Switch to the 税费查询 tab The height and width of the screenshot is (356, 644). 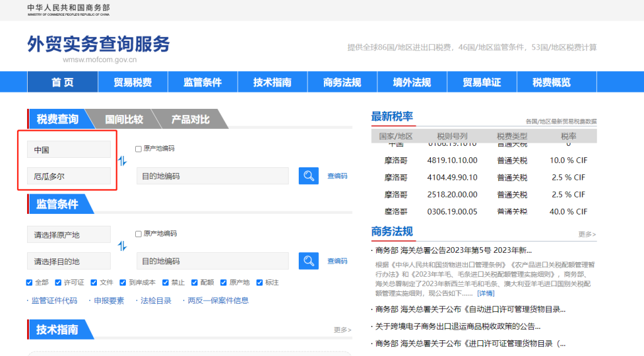pyautogui.click(x=57, y=119)
